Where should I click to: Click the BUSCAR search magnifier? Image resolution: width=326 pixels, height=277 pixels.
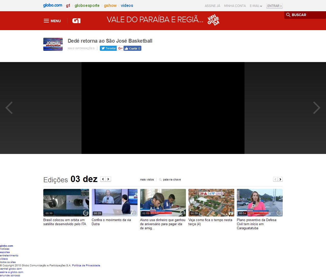tap(288, 15)
